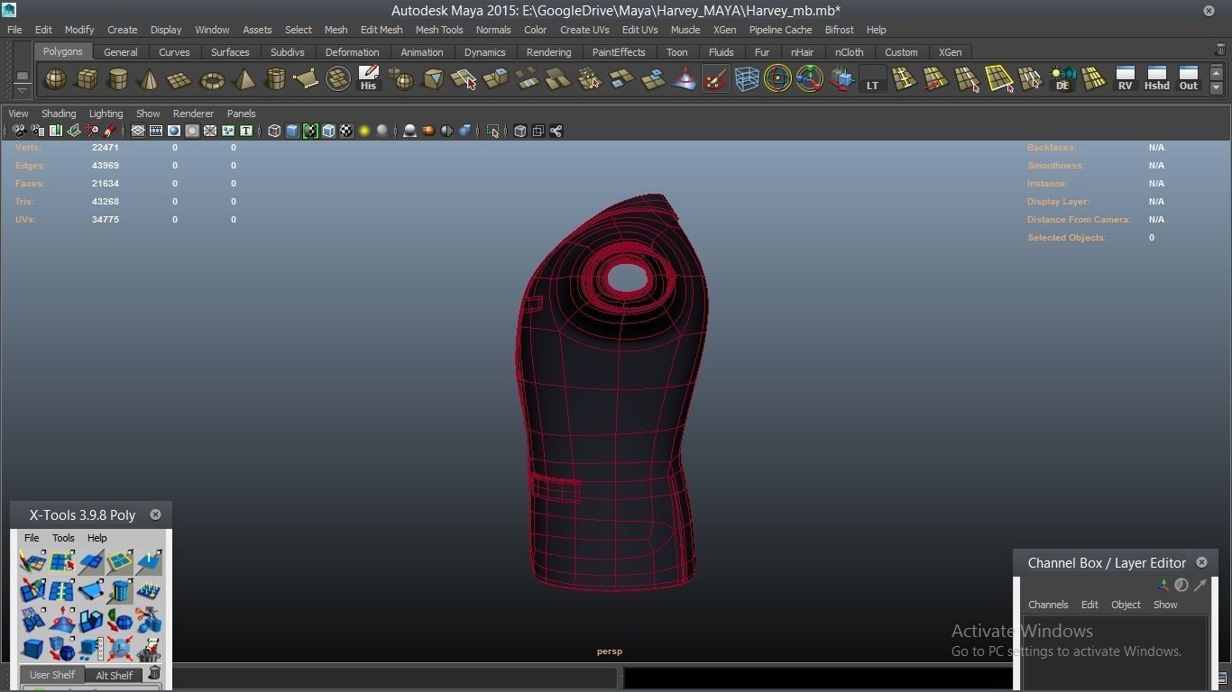Click the X-Tools cylinder icon
This screenshot has height=692, width=1232.
point(120,592)
